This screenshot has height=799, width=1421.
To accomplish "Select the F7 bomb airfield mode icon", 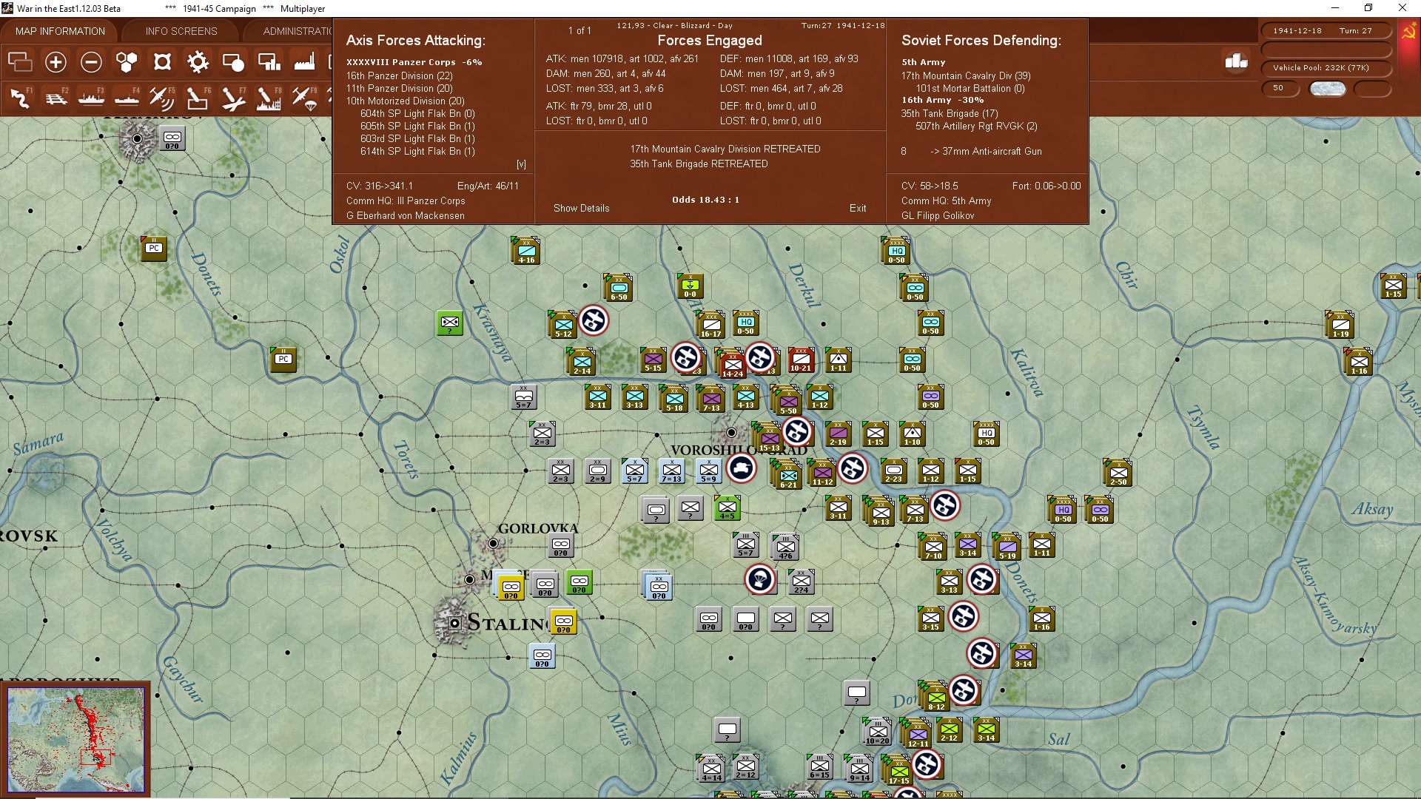I will pos(233,98).
